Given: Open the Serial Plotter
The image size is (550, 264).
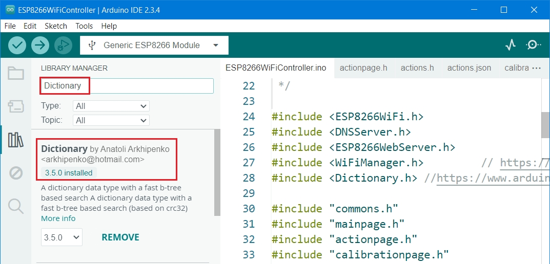Looking at the screenshot, I should (510, 45).
